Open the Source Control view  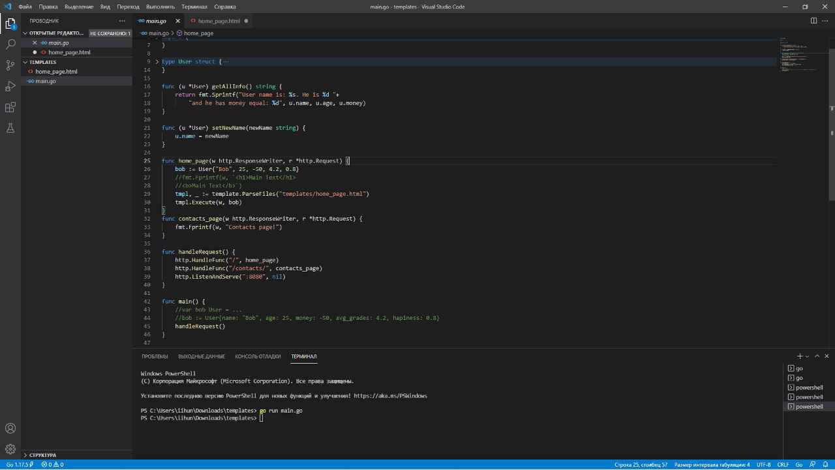(x=10, y=65)
